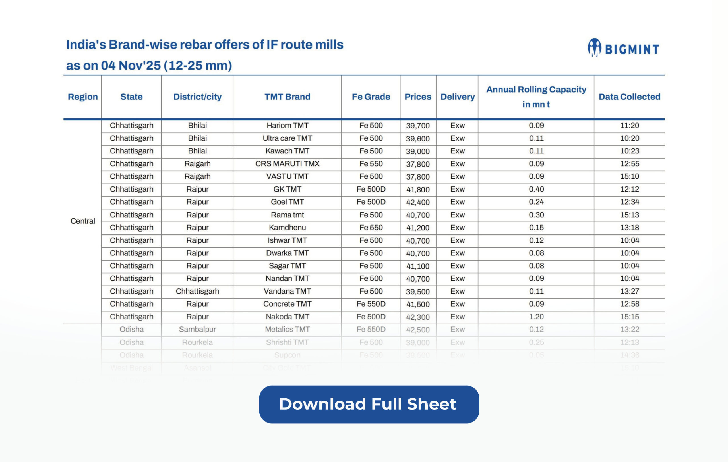Click Nakoda TMT capacity value 1.20

536,317
